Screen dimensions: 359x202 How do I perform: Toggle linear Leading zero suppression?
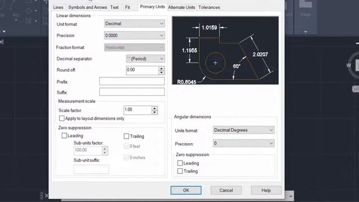click(64, 136)
